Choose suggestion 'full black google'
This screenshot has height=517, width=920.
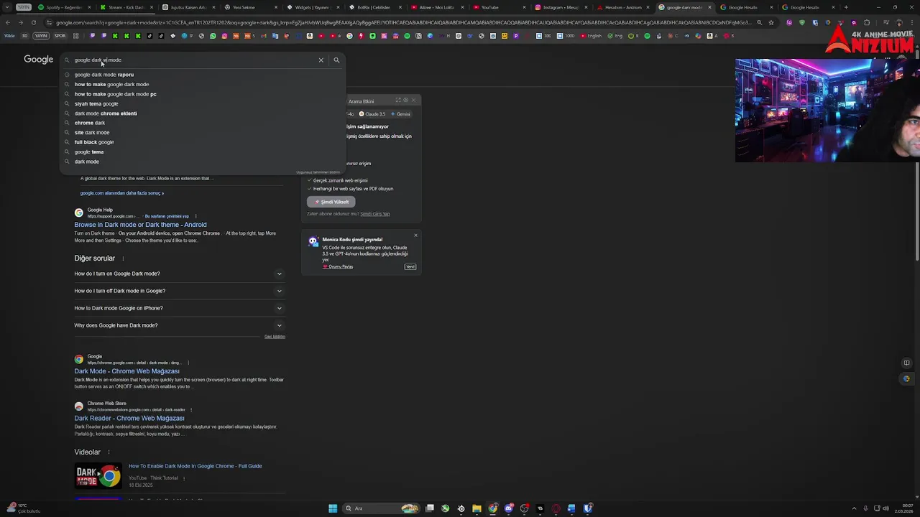tap(94, 142)
